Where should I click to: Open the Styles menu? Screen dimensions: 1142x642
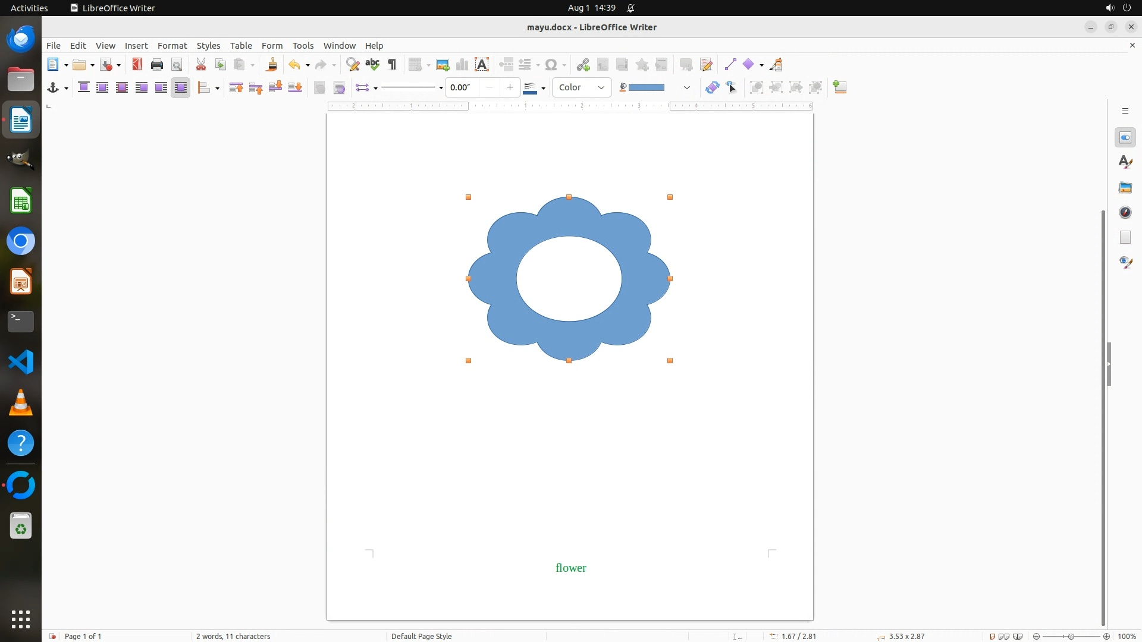pos(208,46)
